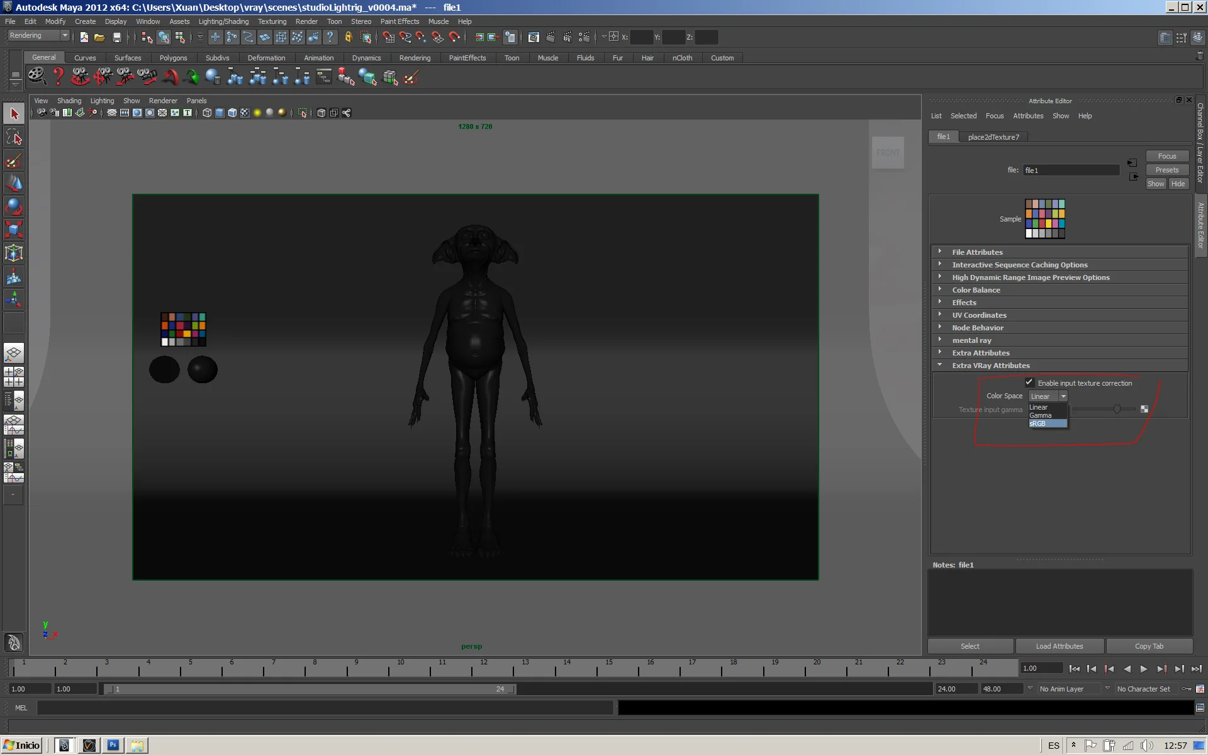
Task: Click the question mark shelf icon
Action: pyautogui.click(x=58, y=77)
